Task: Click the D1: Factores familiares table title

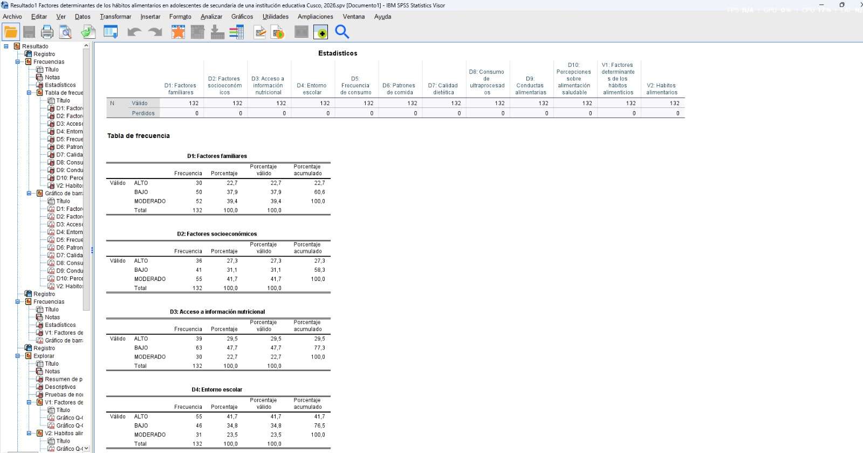Action: [x=217, y=156]
